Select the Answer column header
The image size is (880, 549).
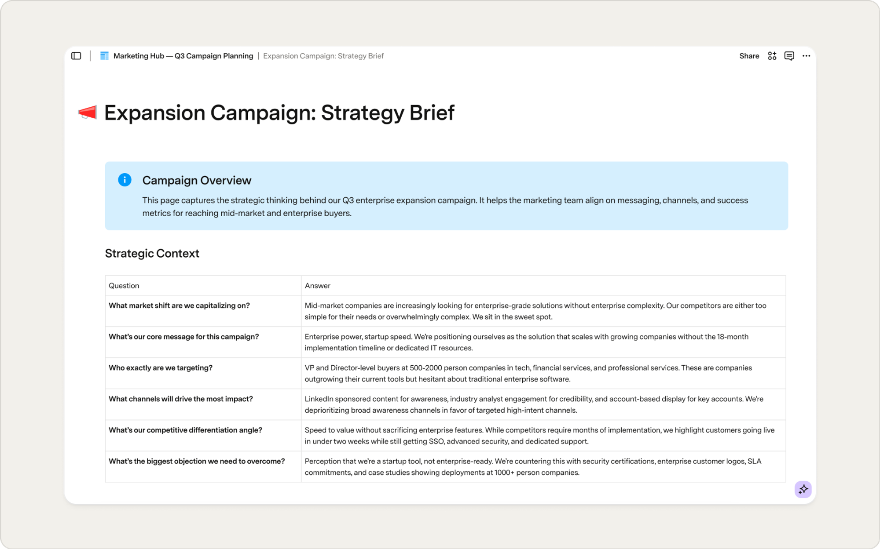543,286
